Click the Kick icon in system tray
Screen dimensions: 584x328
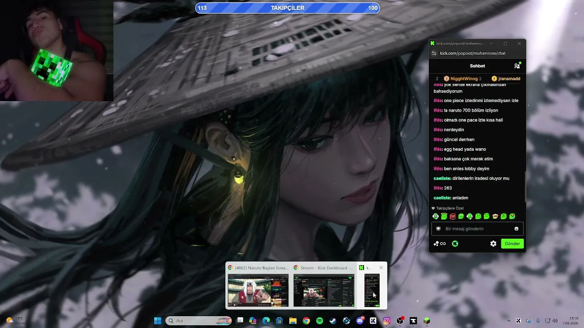[518, 321]
